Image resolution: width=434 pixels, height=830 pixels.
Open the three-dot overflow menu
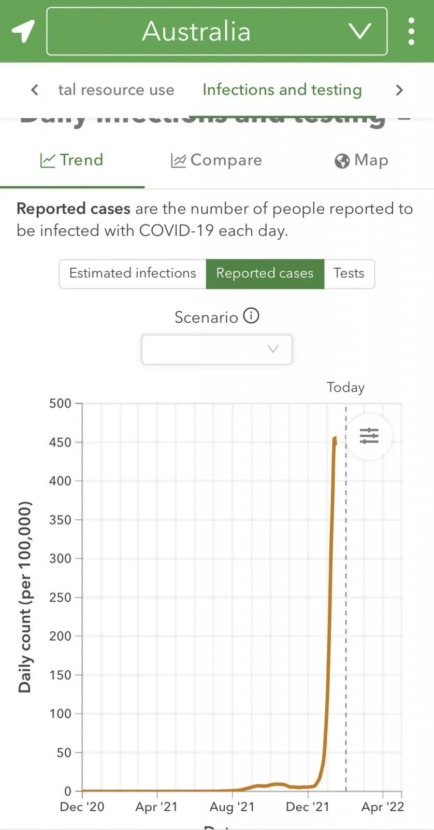[411, 32]
